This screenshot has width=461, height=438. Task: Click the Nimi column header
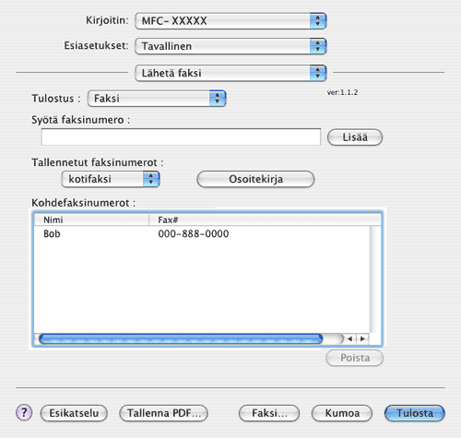click(91, 219)
